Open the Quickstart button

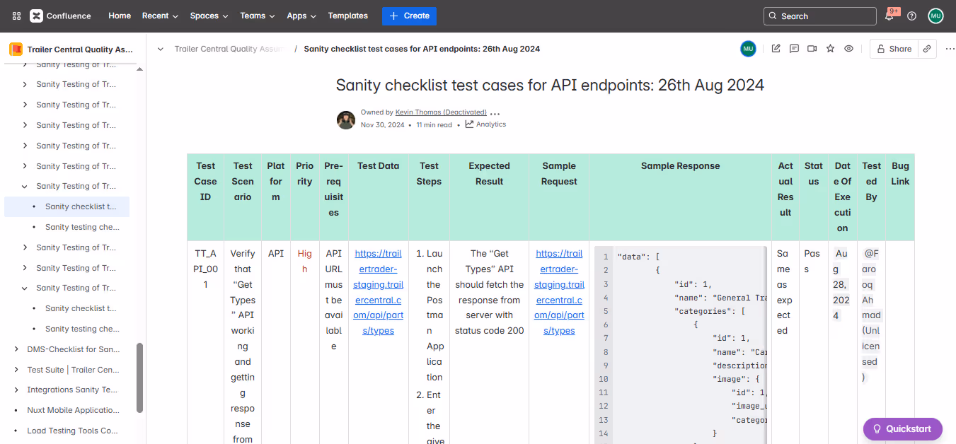pos(902,428)
